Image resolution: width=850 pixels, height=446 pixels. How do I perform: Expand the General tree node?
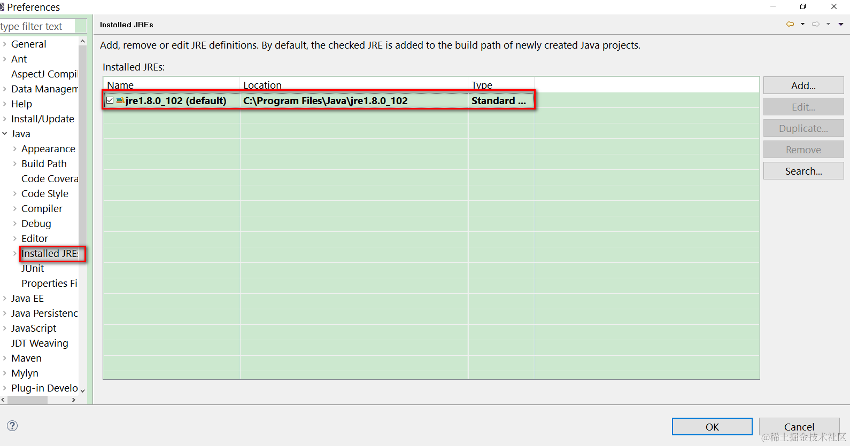5,44
